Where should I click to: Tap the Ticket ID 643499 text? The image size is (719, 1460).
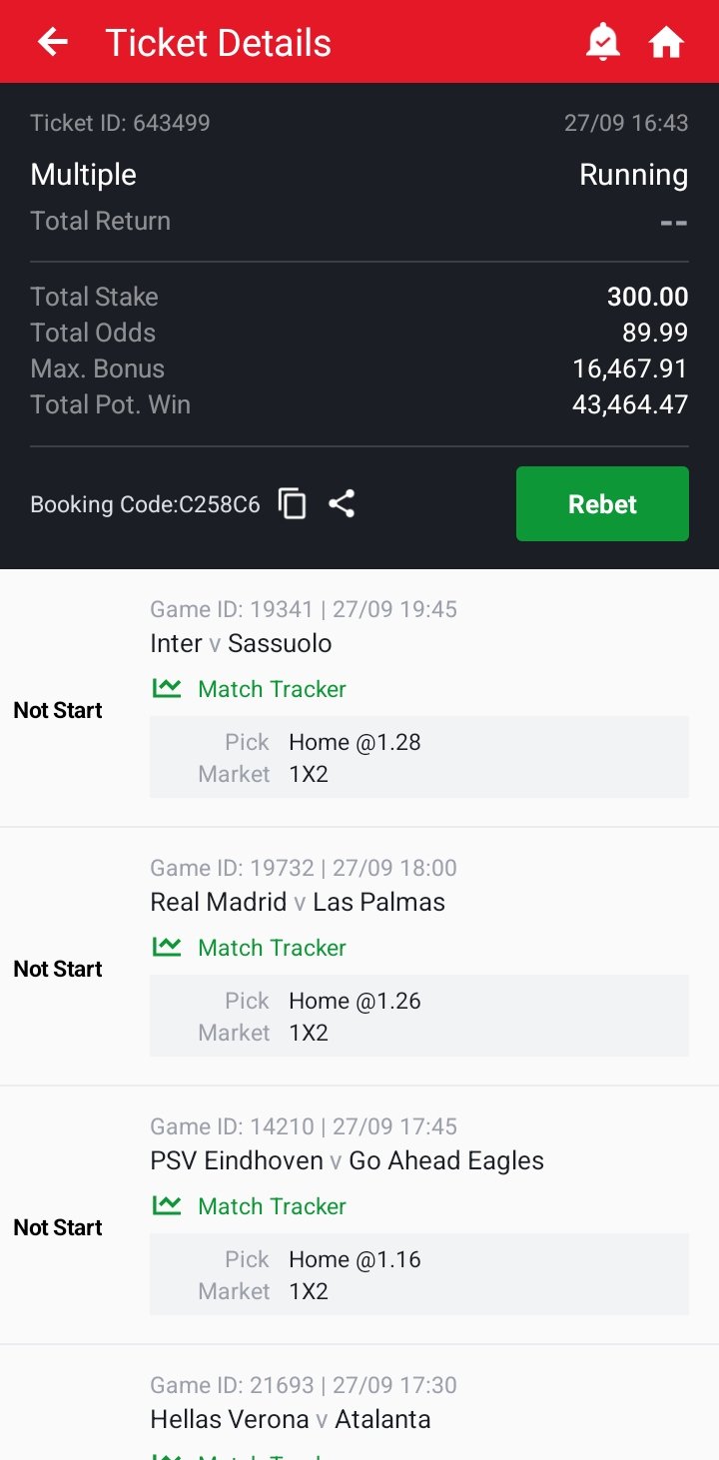120,123
